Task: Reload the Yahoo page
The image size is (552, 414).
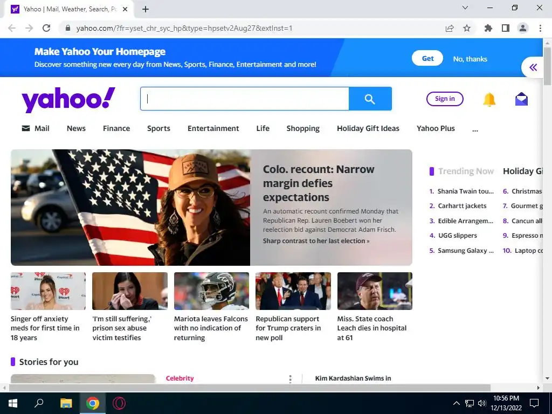Action: point(46,28)
